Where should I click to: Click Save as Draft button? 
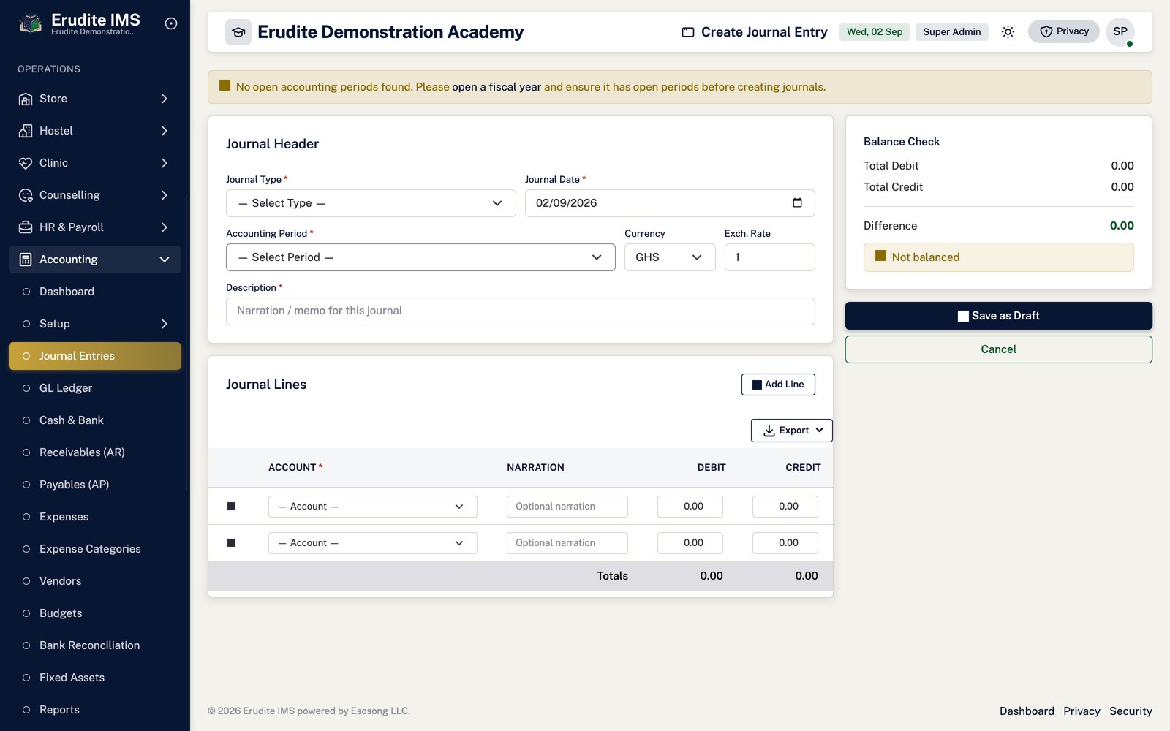tap(999, 316)
